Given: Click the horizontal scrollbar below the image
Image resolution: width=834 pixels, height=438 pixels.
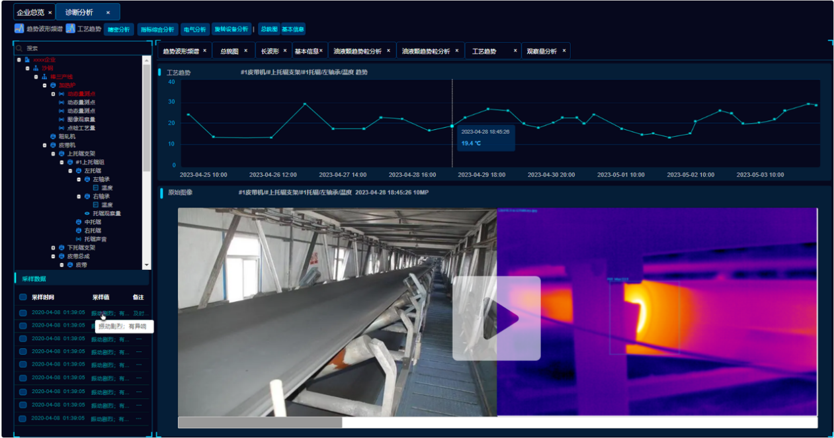Looking at the screenshot, I should [x=497, y=422].
